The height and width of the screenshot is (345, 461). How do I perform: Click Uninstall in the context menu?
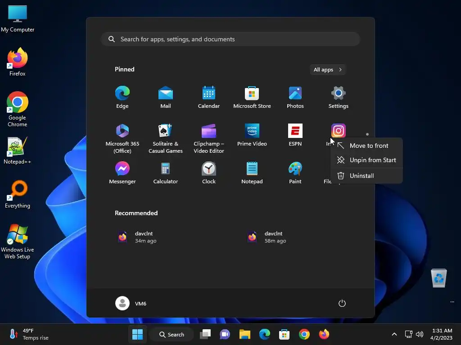pos(366,176)
